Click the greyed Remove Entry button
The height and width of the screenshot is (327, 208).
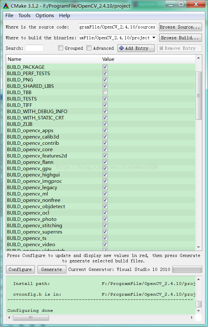coord(179,48)
